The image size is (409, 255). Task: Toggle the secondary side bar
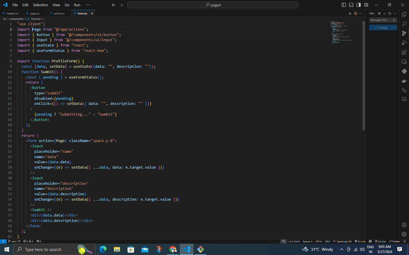tap(358, 5)
